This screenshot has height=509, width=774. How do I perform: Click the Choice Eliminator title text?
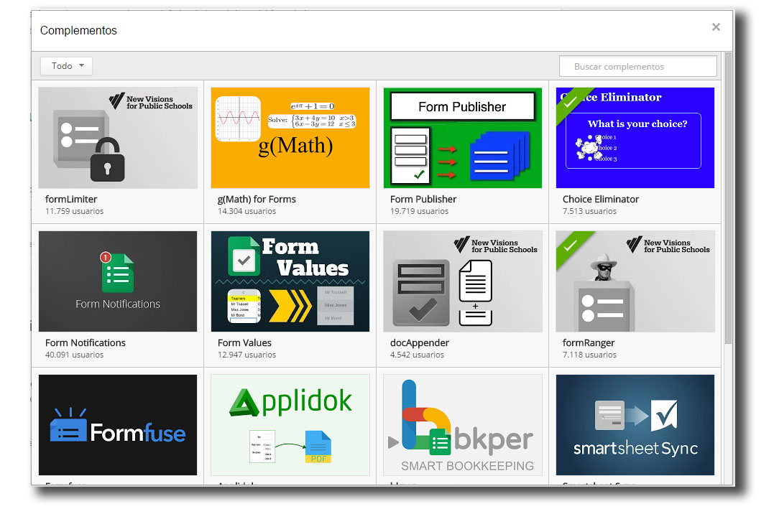click(x=600, y=200)
